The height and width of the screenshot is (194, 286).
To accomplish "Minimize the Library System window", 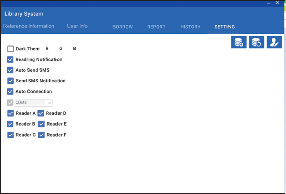I will click(269, 3).
